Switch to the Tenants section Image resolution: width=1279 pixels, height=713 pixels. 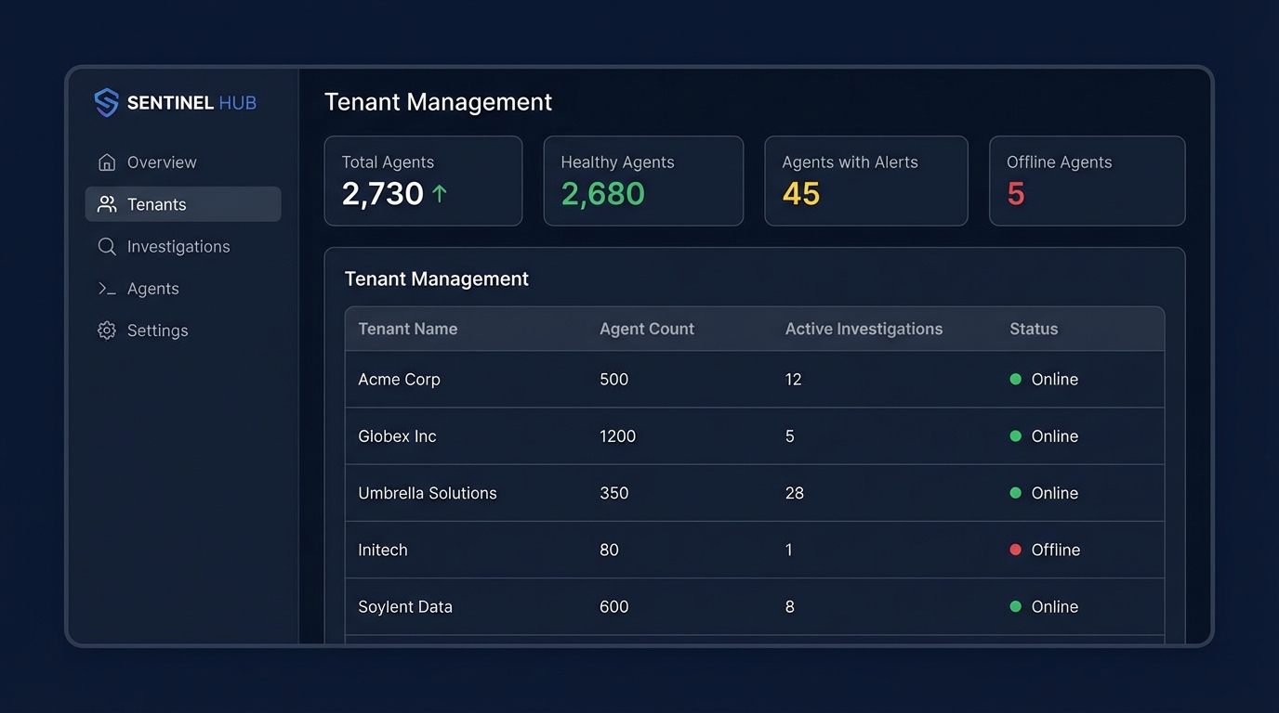155,203
